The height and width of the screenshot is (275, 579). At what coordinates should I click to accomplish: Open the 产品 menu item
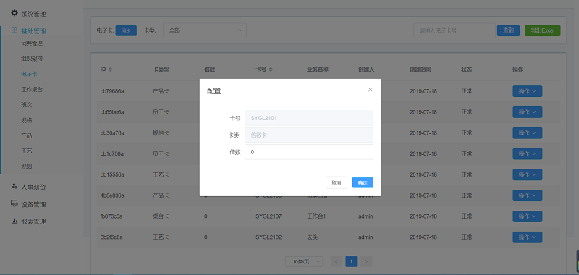point(27,136)
